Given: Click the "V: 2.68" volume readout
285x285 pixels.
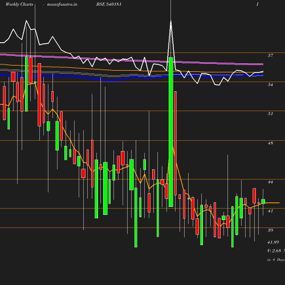Looking at the screenshot, I should point(274,251).
